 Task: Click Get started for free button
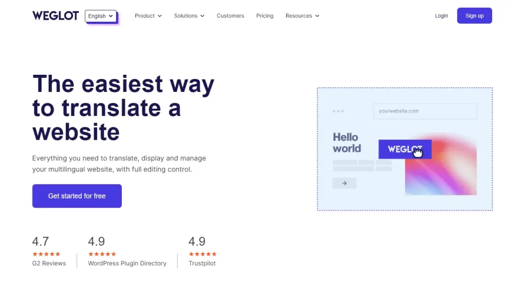click(x=77, y=196)
